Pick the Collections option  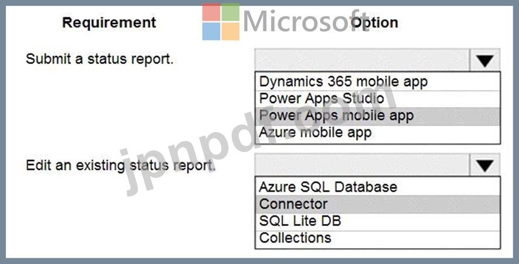pyautogui.click(x=377, y=238)
